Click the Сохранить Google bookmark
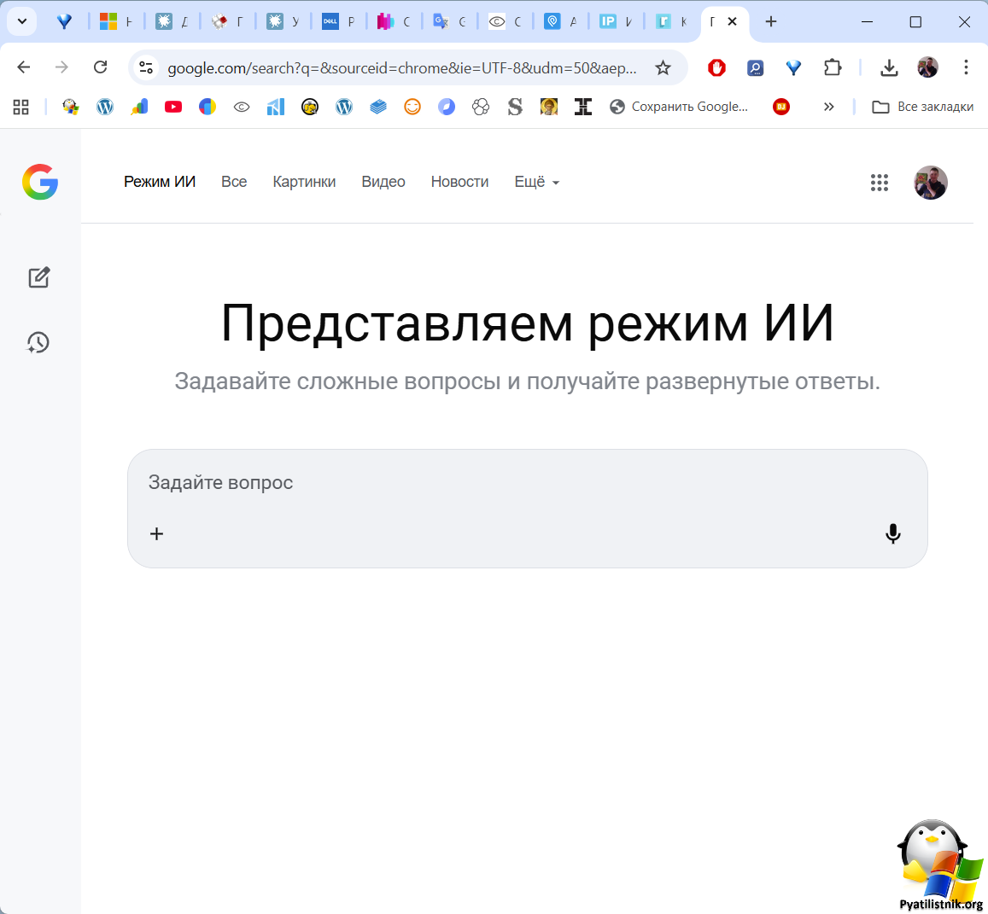Screen dimensions: 988x914 click(x=678, y=107)
